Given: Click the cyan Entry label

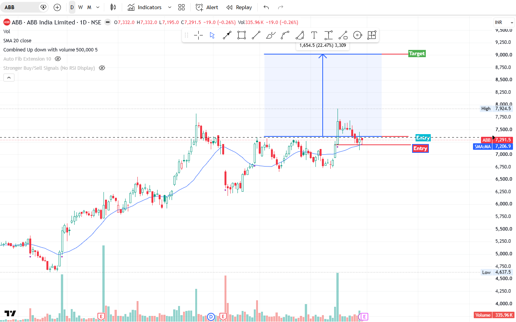Looking at the screenshot, I should pyautogui.click(x=423, y=138).
